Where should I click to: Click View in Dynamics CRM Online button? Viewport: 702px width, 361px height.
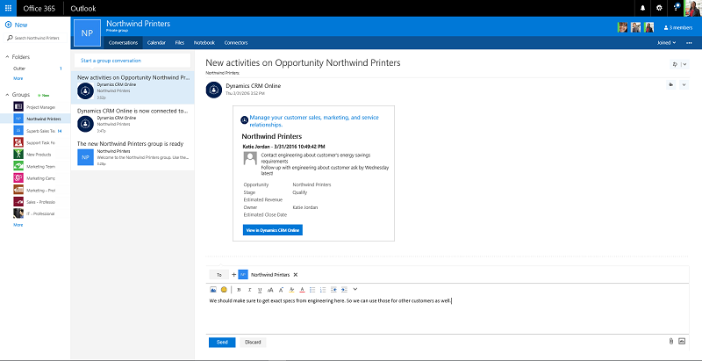pyautogui.click(x=272, y=229)
